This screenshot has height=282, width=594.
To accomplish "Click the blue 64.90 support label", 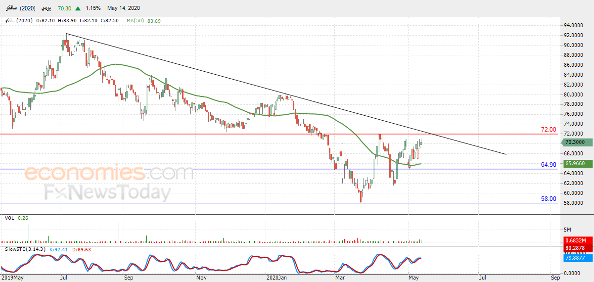I will (x=548, y=164).
